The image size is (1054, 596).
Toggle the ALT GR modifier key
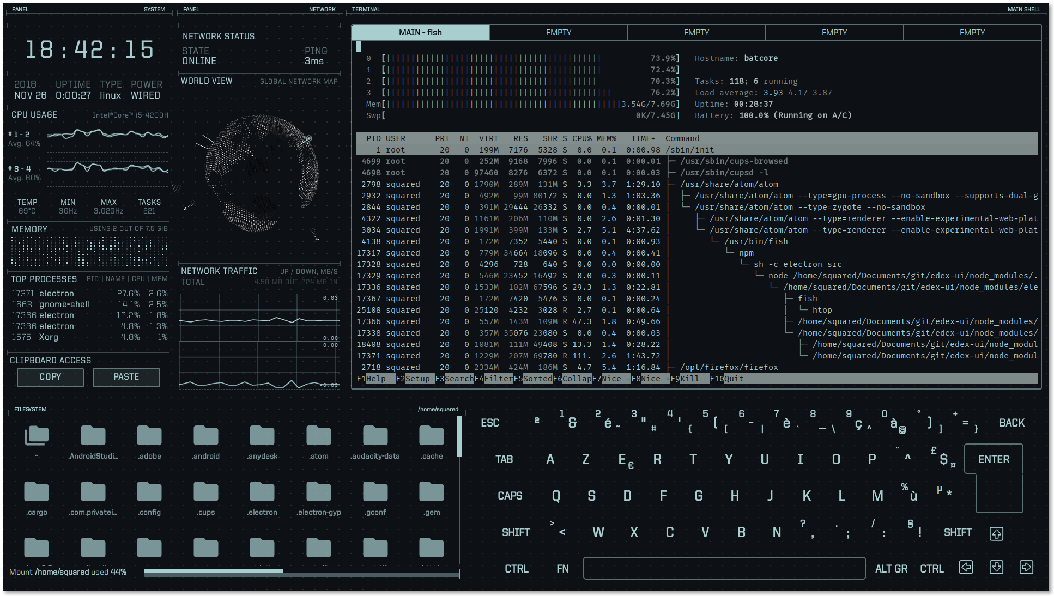(891, 569)
